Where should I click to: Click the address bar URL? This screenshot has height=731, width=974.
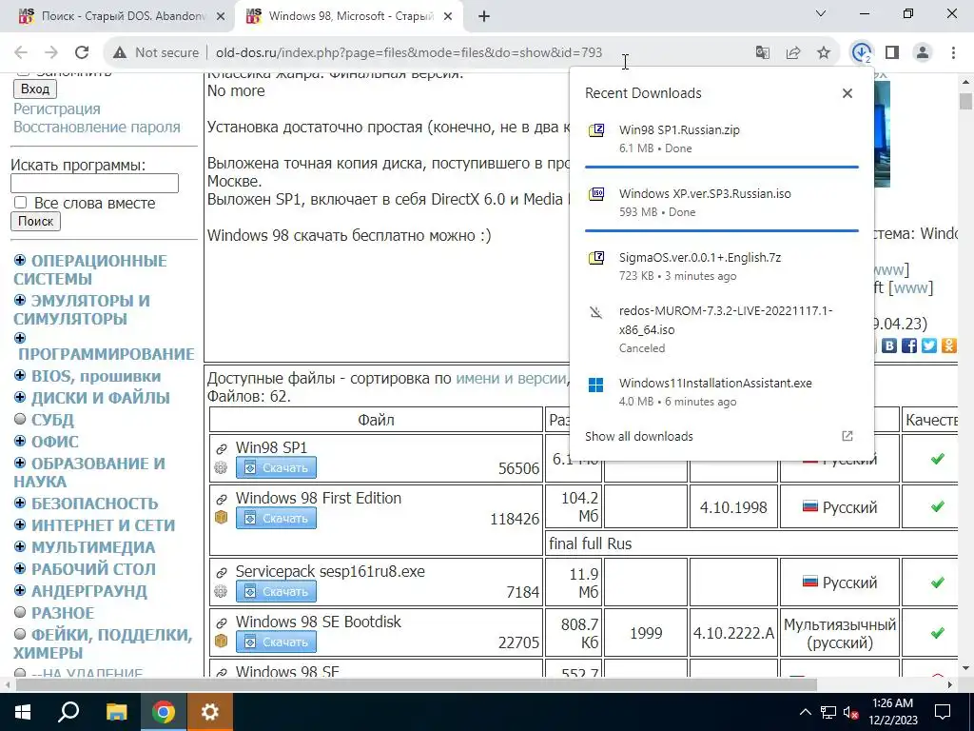(x=409, y=53)
